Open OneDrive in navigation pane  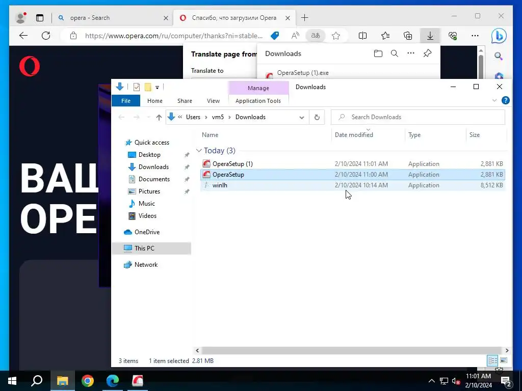click(x=147, y=232)
